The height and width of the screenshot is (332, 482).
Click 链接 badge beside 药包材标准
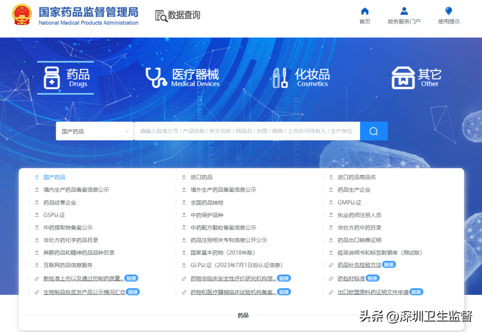click(x=372, y=278)
